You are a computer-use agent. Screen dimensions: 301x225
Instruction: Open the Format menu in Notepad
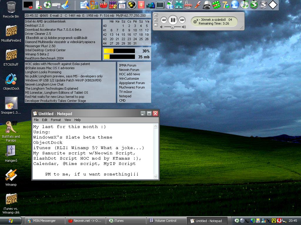pos(56,120)
